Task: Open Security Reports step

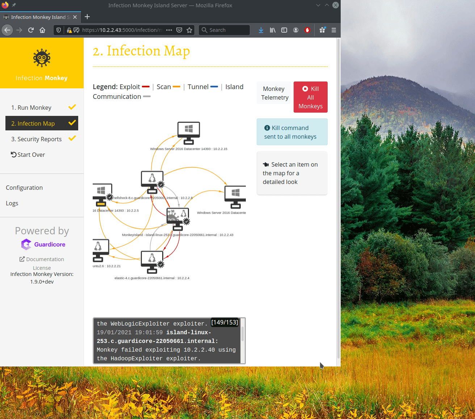Action: click(42, 139)
